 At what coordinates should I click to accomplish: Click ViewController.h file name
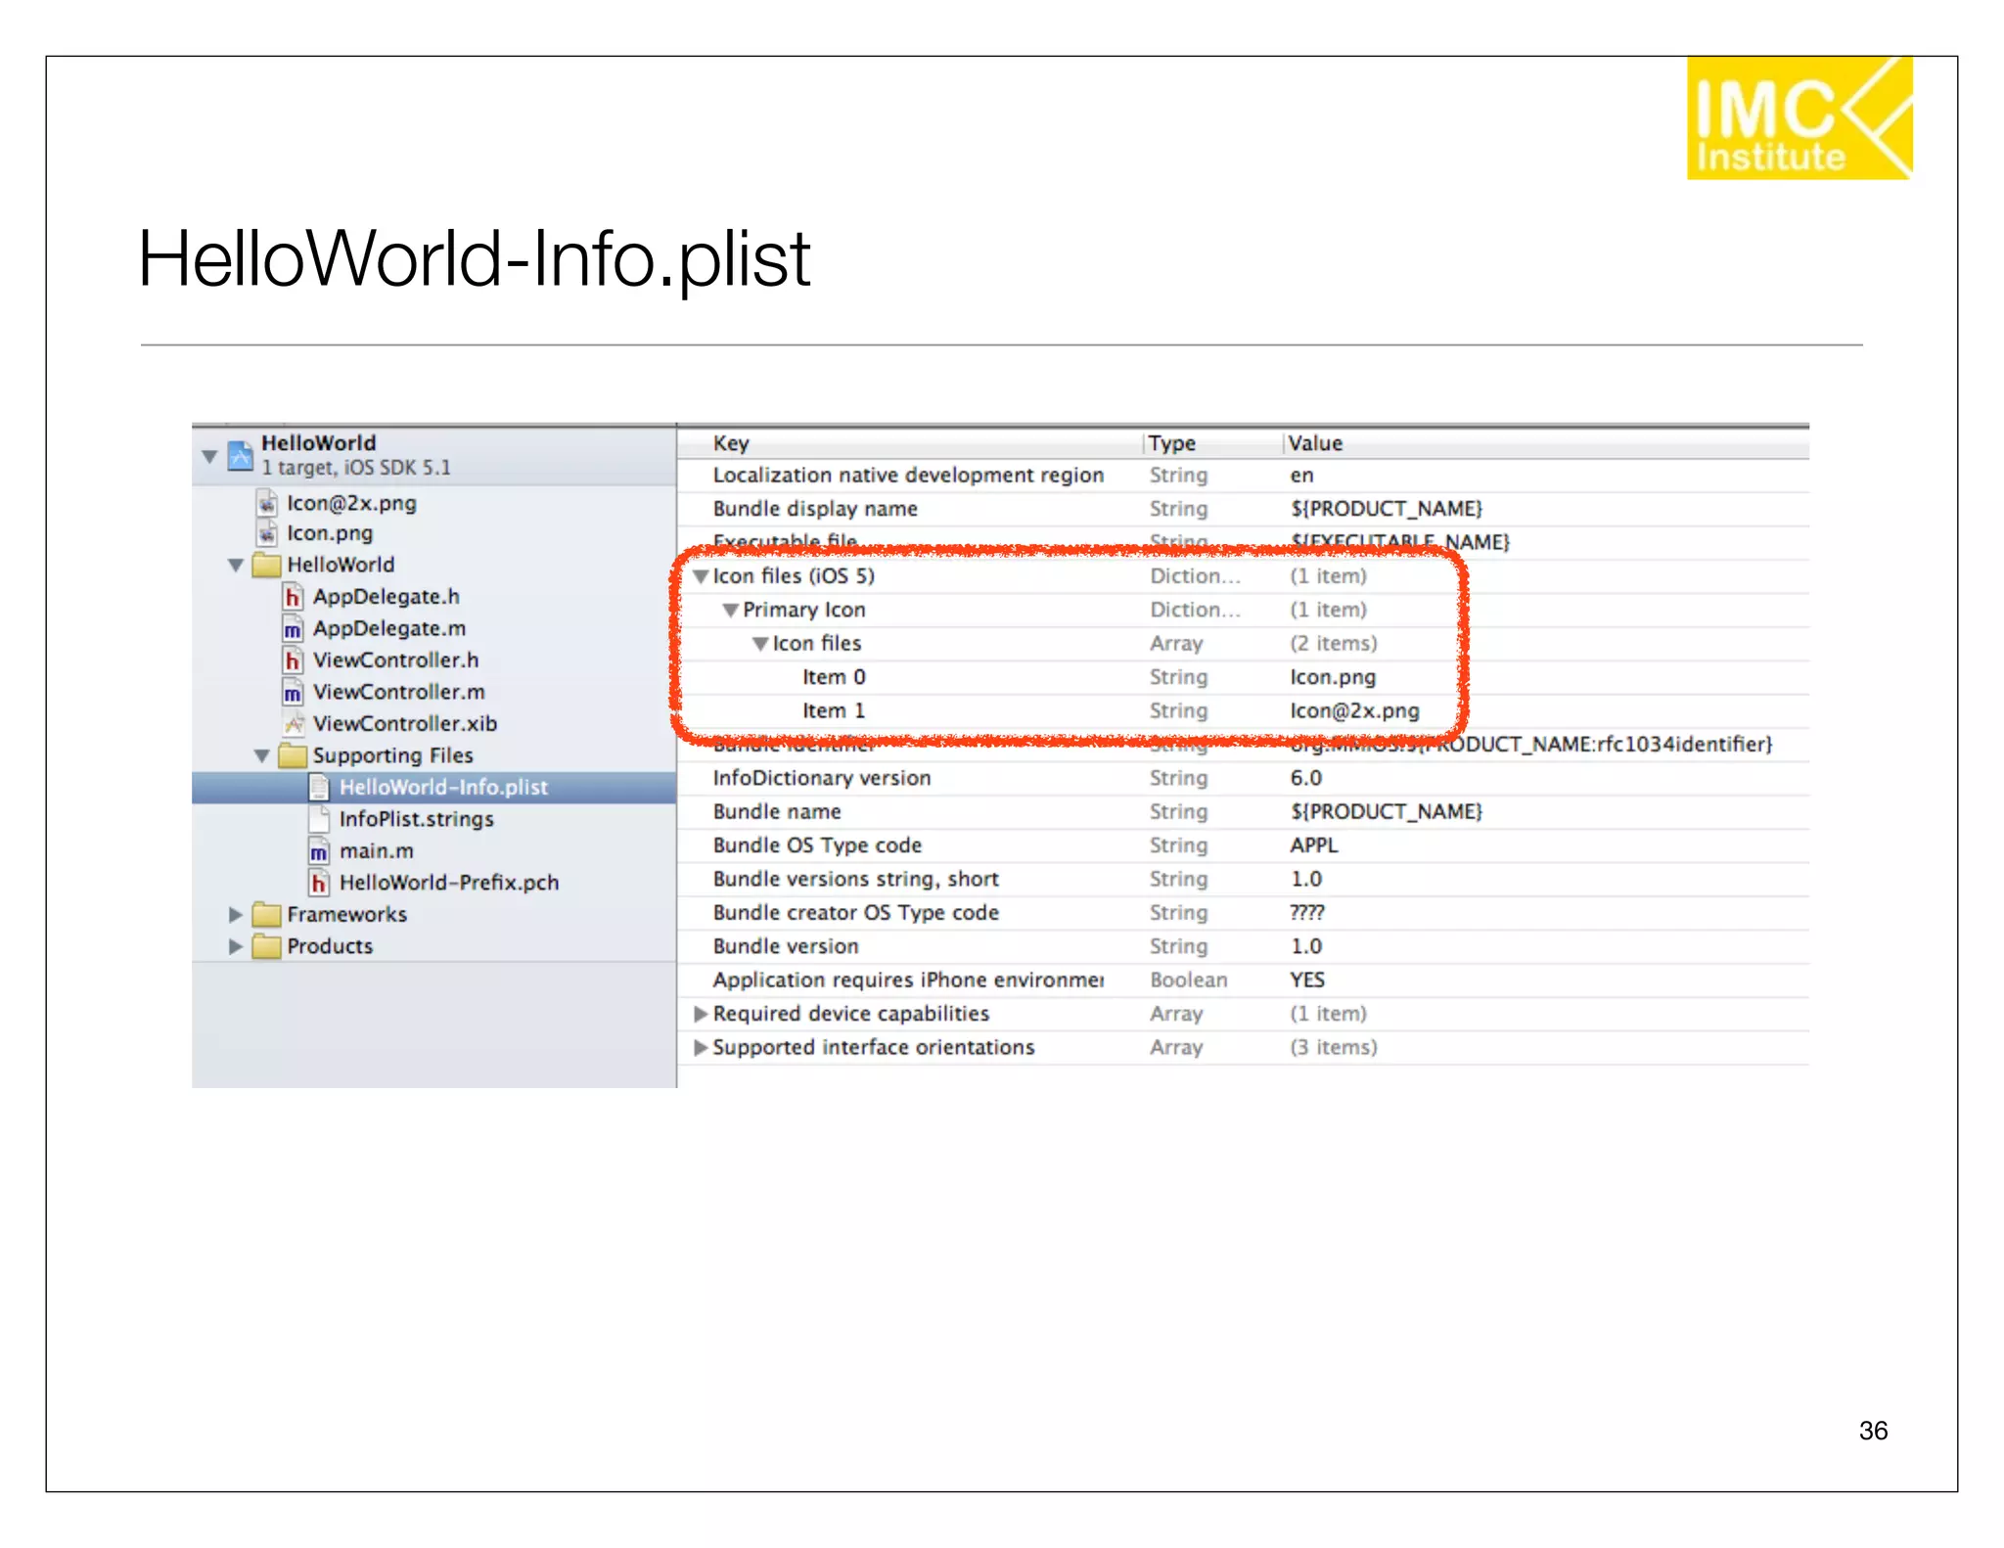396,660
